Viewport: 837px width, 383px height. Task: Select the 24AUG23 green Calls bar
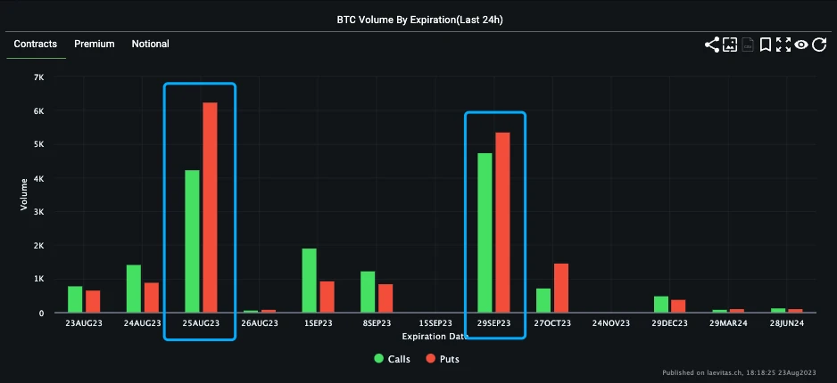[134, 289]
